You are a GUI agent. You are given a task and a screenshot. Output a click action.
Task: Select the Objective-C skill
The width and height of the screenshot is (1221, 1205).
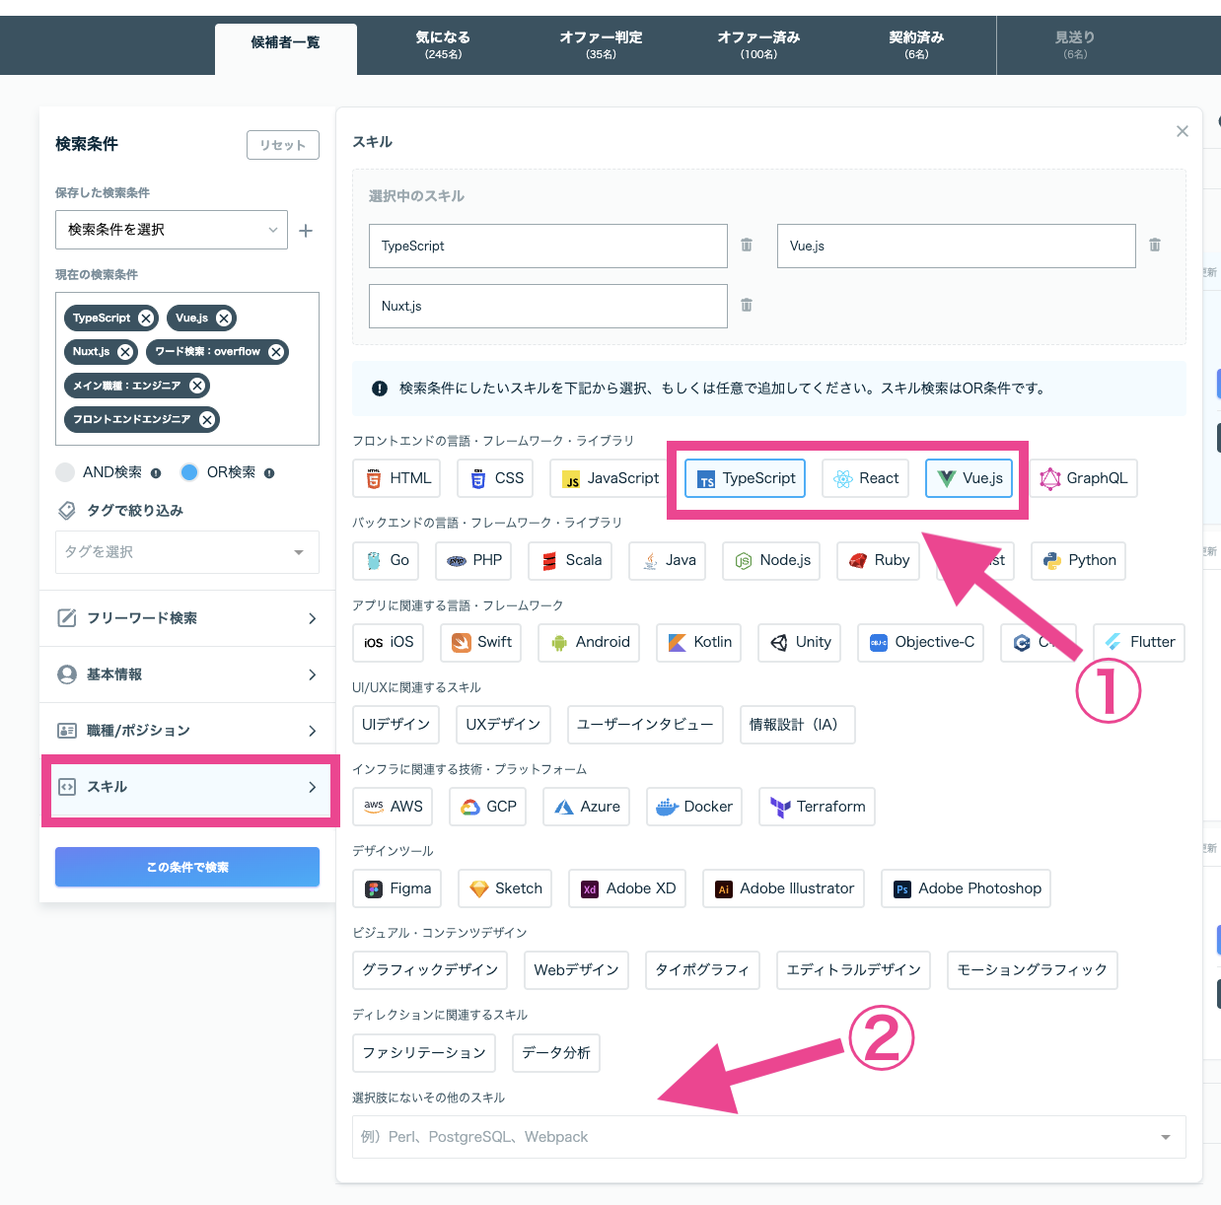click(x=921, y=642)
